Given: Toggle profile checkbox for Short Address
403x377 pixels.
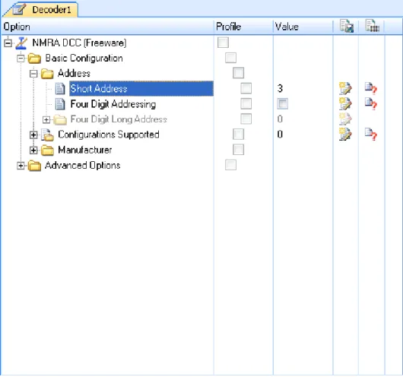Looking at the screenshot, I should click(246, 88).
